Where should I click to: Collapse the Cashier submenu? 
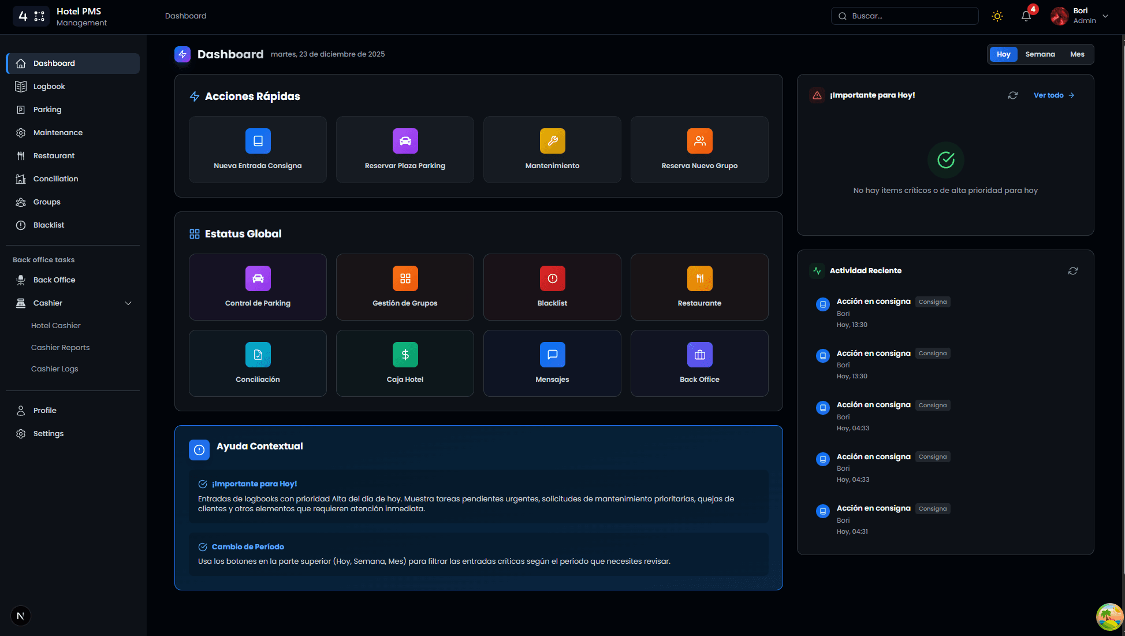pyautogui.click(x=128, y=303)
